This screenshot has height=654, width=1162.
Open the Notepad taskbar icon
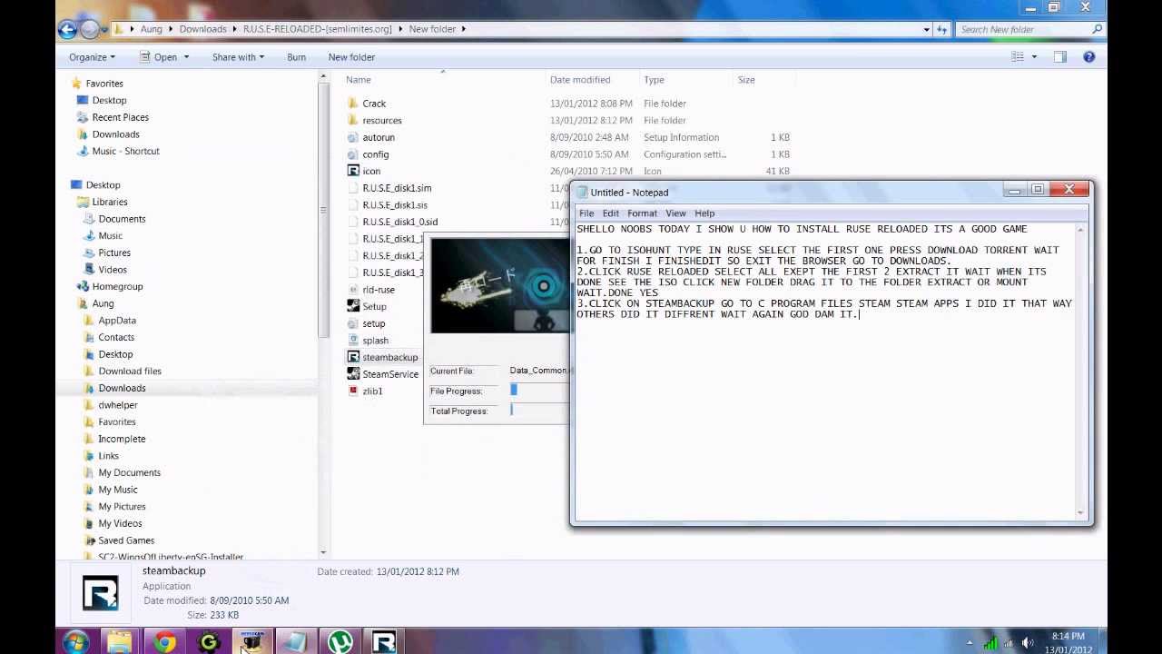pyautogui.click(x=296, y=642)
